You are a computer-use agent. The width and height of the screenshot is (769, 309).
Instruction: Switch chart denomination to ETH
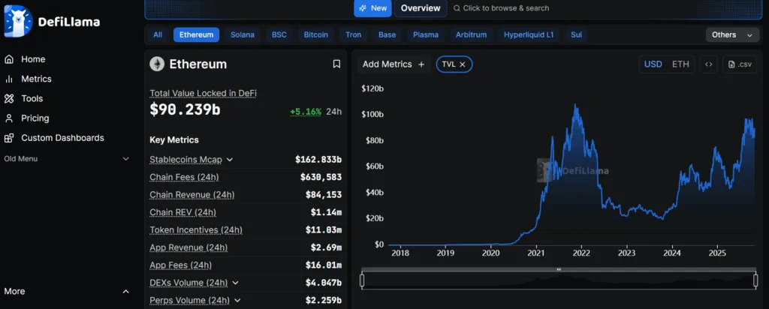click(x=680, y=64)
